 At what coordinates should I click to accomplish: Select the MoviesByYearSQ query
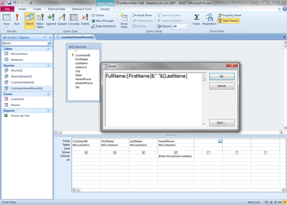[27, 77]
